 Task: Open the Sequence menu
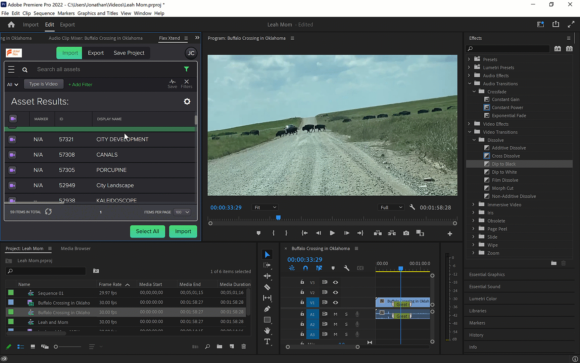click(44, 13)
